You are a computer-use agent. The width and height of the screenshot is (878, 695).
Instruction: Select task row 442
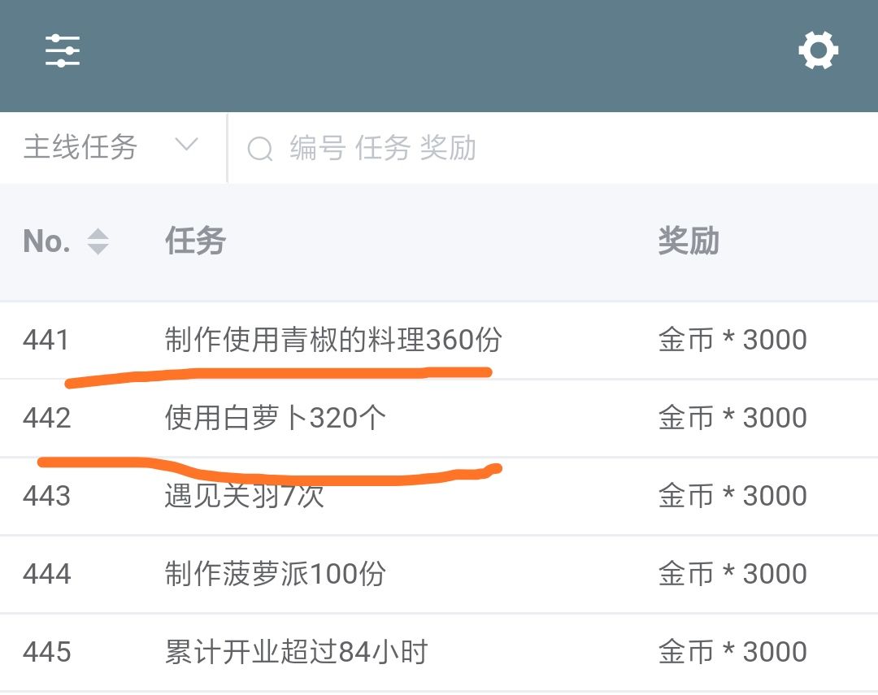click(x=47, y=418)
